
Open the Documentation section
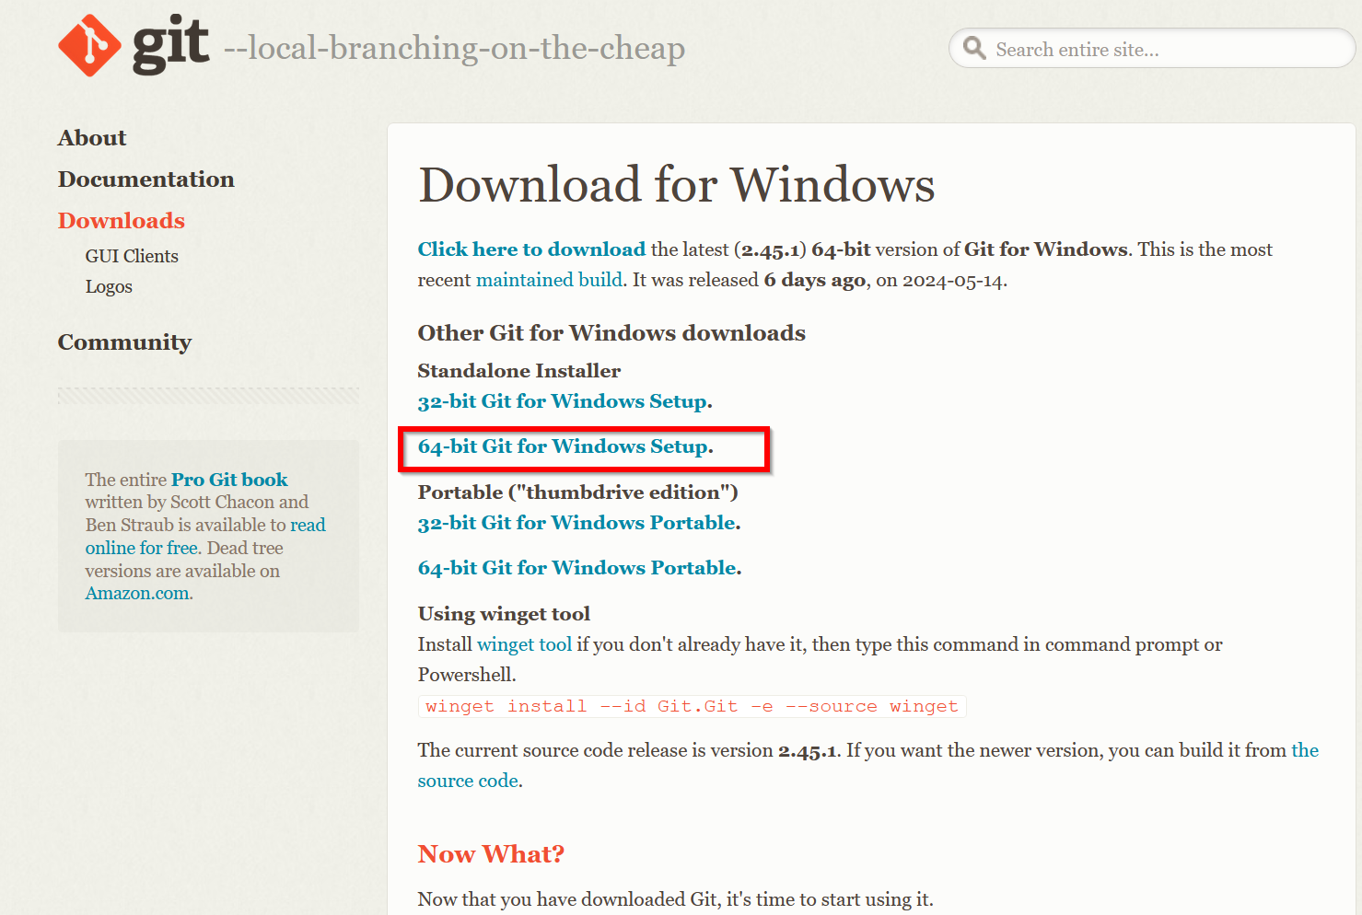(x=146, y=180)
